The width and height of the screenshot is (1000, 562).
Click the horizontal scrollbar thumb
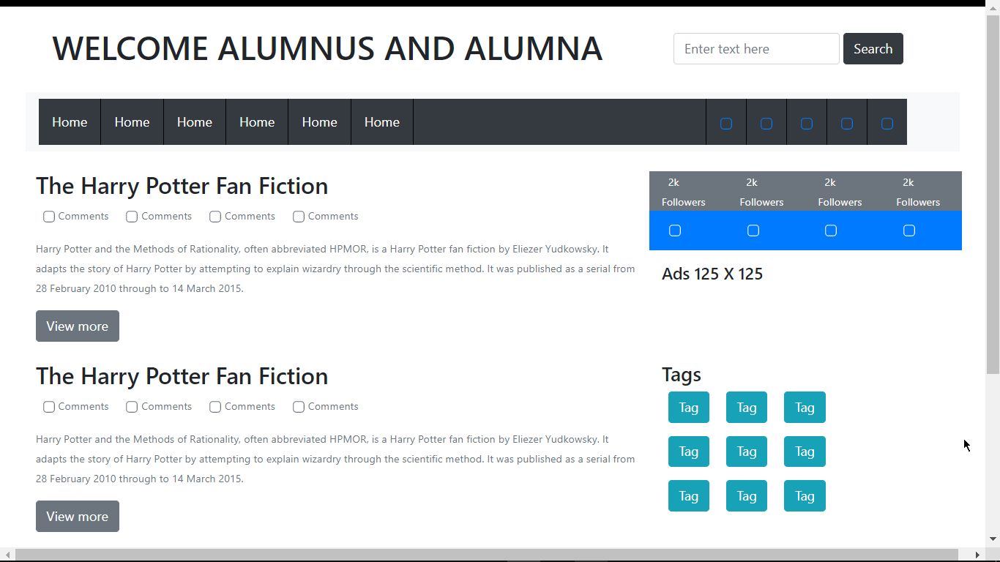(486, 555)
